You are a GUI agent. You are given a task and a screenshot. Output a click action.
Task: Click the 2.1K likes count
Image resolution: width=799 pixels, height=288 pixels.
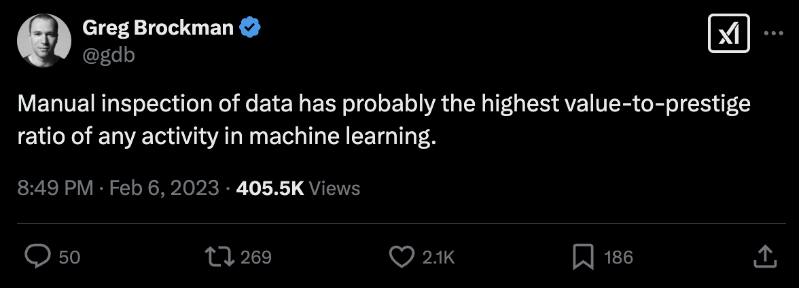438,257
